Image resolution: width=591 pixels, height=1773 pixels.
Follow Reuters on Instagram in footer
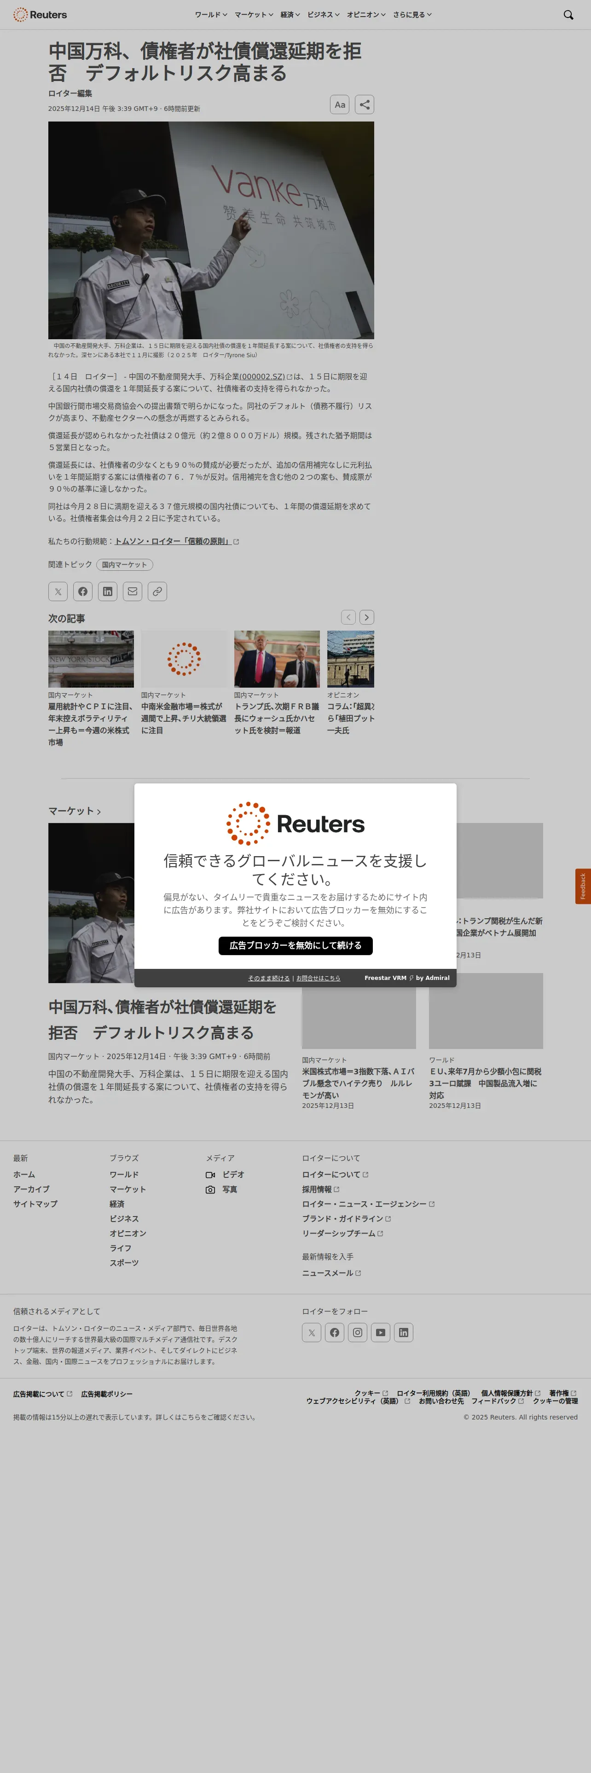pos(358,1333)
